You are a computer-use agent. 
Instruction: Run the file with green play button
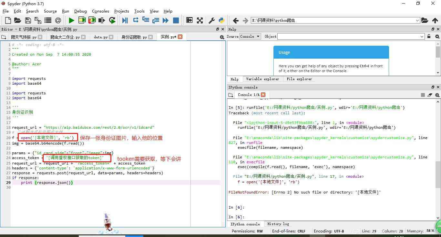point(71,20)
